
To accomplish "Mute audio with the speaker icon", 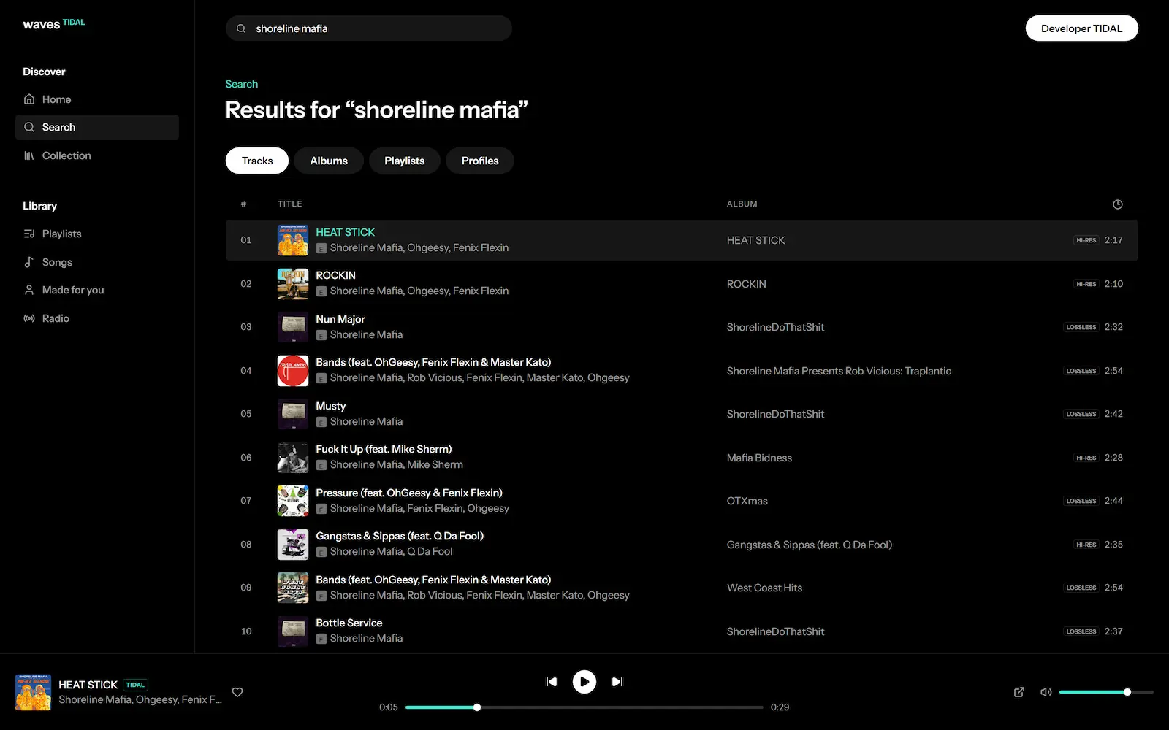I will coord(1046,692).
